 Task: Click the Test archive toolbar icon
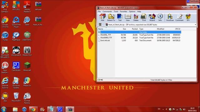point(120,17)
